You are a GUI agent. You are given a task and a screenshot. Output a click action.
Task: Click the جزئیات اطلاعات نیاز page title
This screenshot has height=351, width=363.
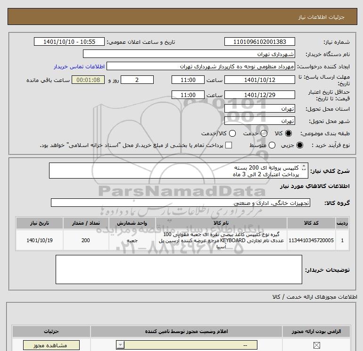click(x=322, y=17)
